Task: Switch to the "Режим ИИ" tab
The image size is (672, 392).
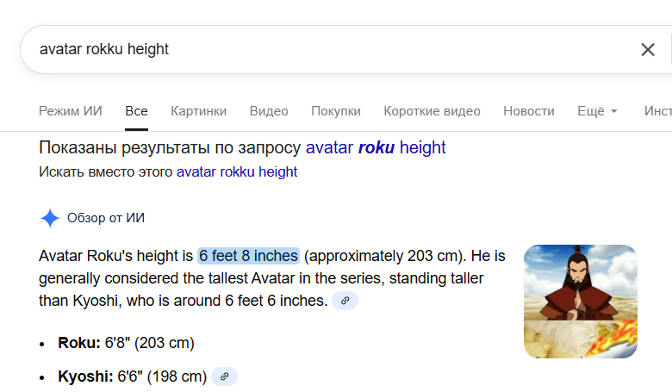Action: pos(71,111)
